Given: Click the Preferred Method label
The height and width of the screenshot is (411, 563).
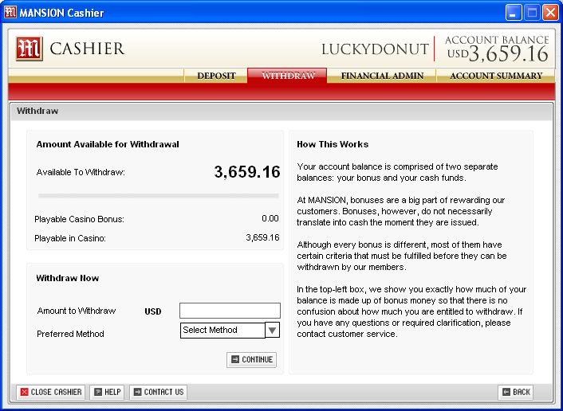Looking at the screenshot, I should click(70, 334).
